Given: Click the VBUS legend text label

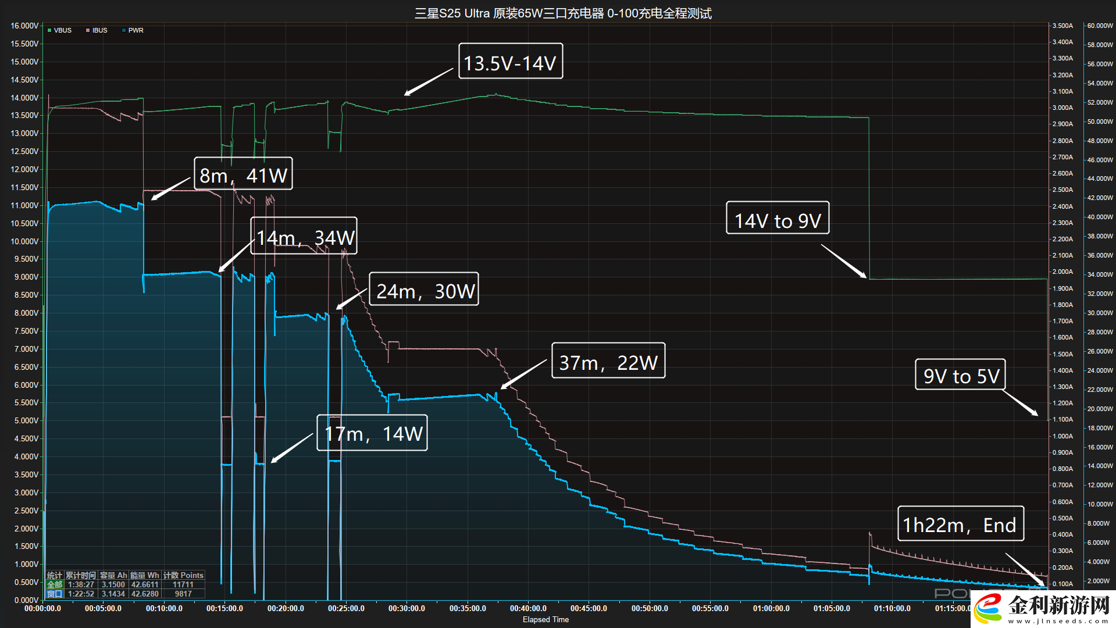Looking at the screenshot, I should 63,30.
